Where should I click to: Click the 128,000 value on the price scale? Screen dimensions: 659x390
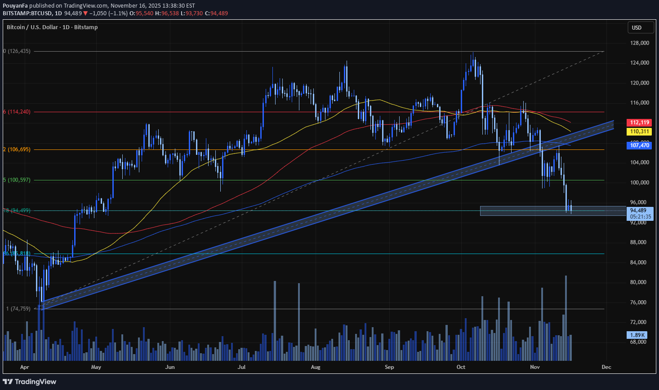[x=640, y=43]
